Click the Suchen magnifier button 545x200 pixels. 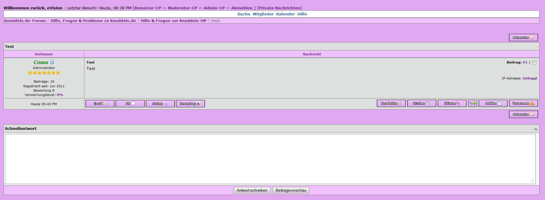[x=160, y=104]
